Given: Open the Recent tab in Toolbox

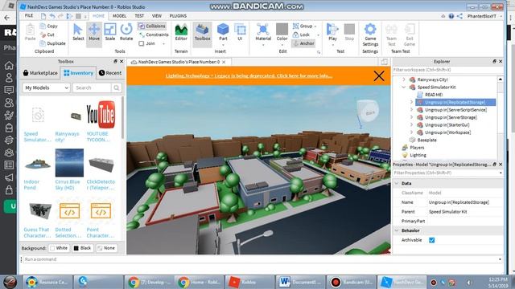Looking at the screenshot, I should point(110,73).
